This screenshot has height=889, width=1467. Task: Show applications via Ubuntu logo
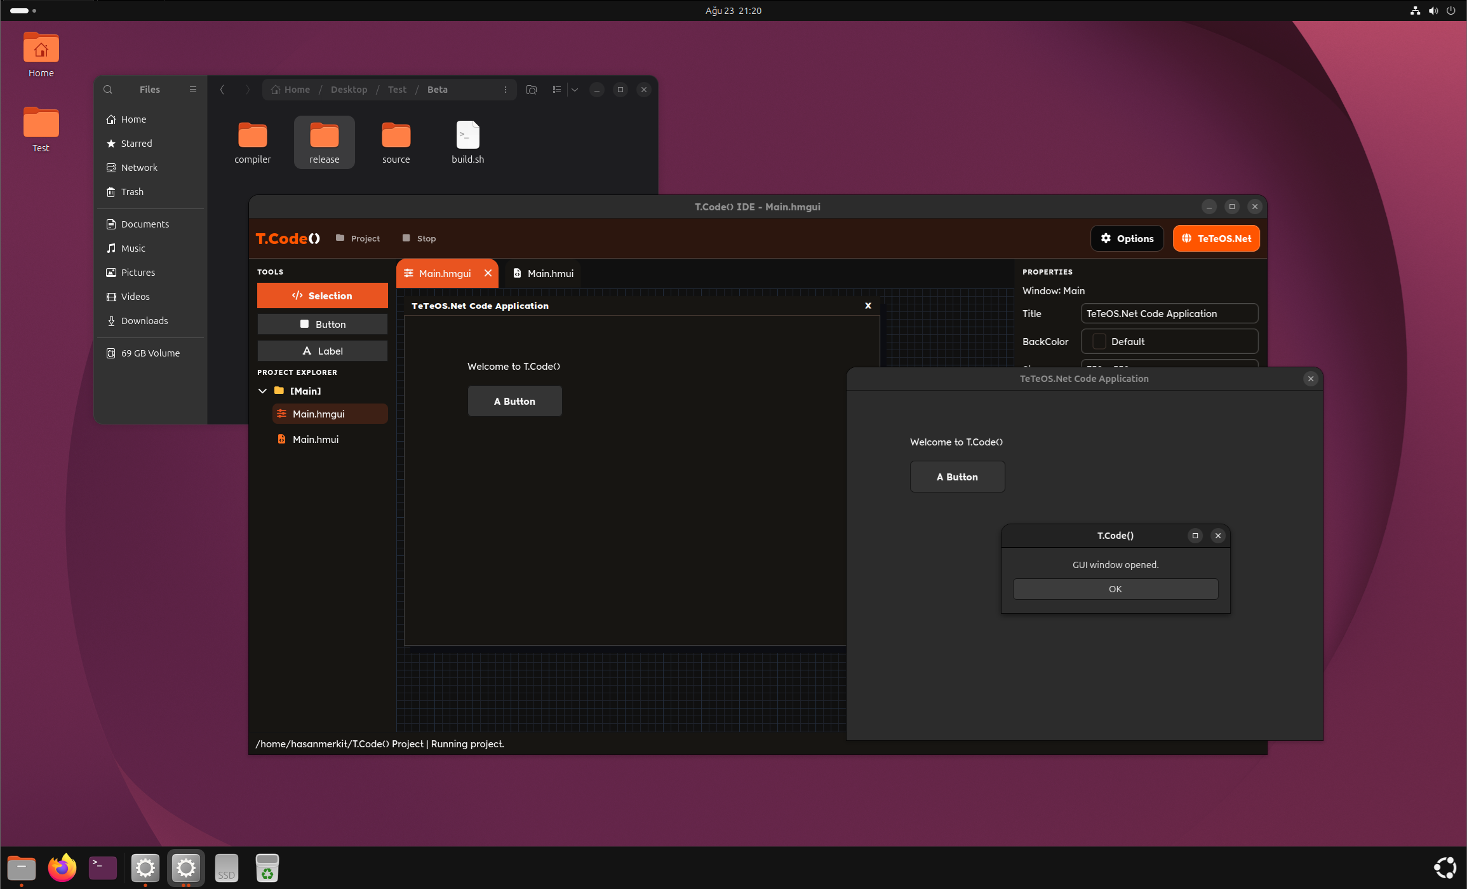[1445, 868]
